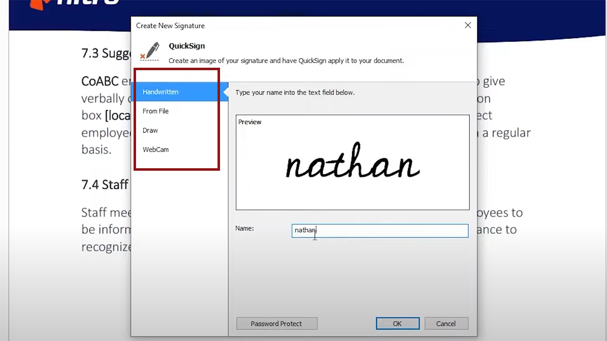This screenshot has height=341, width=607.
Task: Click the Name text field
Action: (380, 231)
